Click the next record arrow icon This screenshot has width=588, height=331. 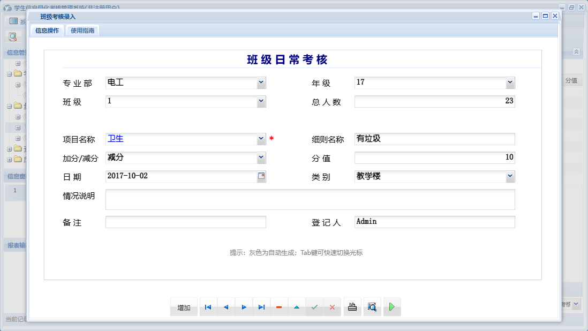[x=244, y=307]
